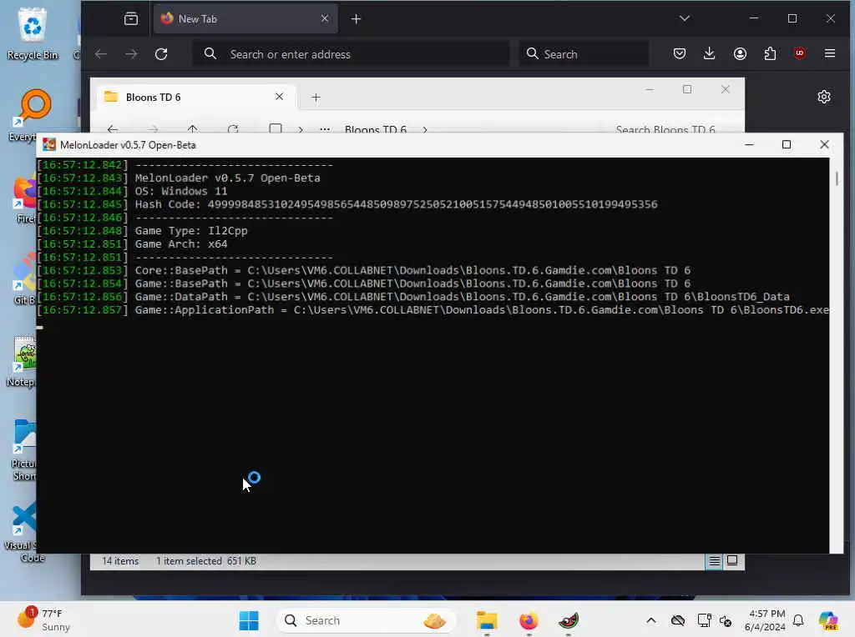Focus the Firefox address bar
855x637 pixels.
[352, 54]
